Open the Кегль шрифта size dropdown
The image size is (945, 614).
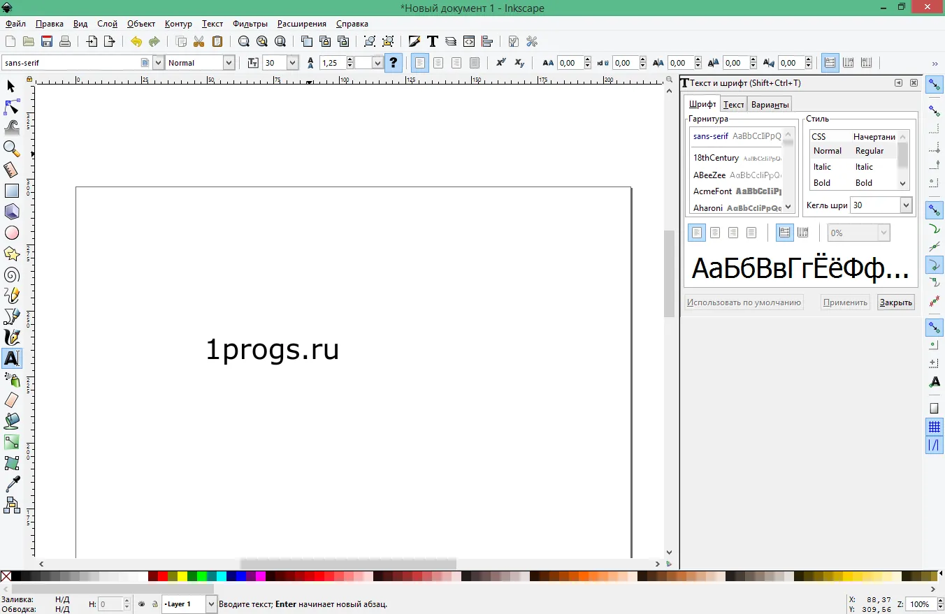(907, 205)
